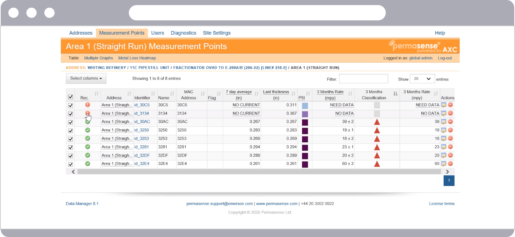
Task: Click the edit icon for row 30C5
Action: tap(444, 105)
